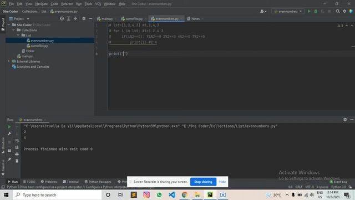Select Scratches and Consoles node
This screenshot has height=200, width=355.
(x=33, y=67)
